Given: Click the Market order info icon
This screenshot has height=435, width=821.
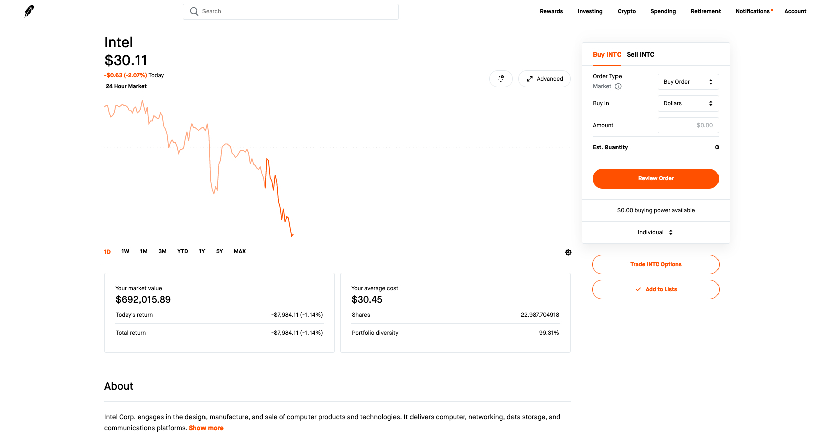Looking at the screenshot, I should (618, 86).
